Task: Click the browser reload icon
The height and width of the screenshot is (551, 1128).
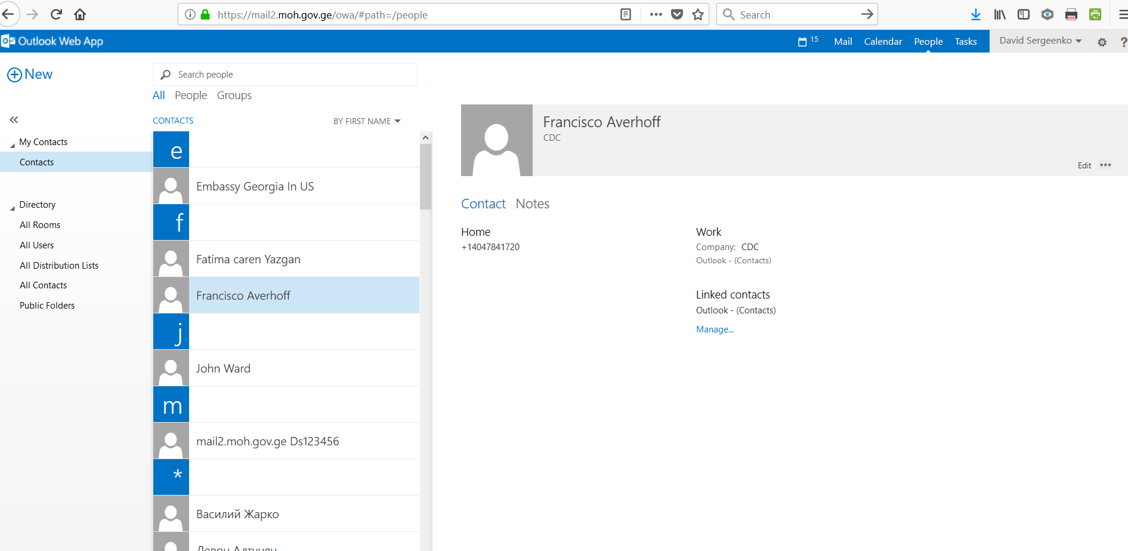Action: point(56,14)
